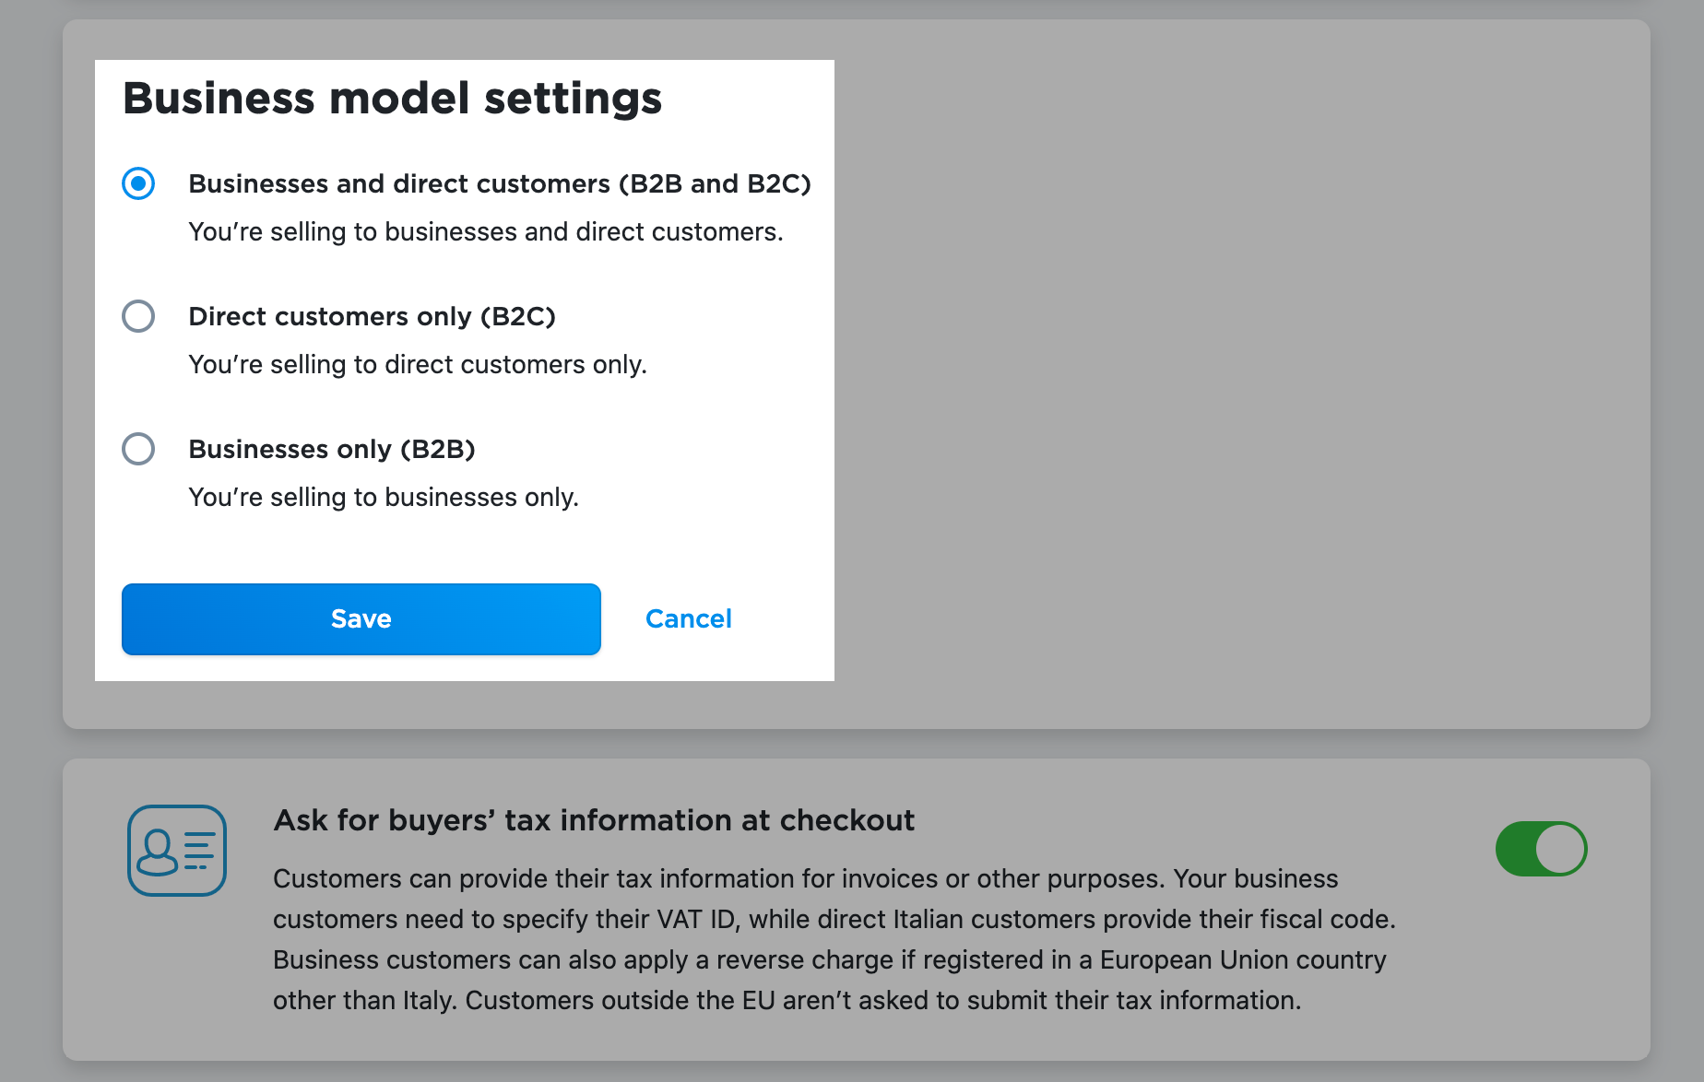The width and height of the screenshot is (1704, 1082).
Task: Click the "Businesses only (B2B)" label text
Action: point(332,449)
